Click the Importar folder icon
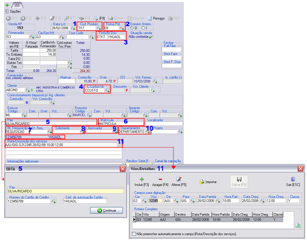This screenshot has width=307, height=240. coord(202,182)
